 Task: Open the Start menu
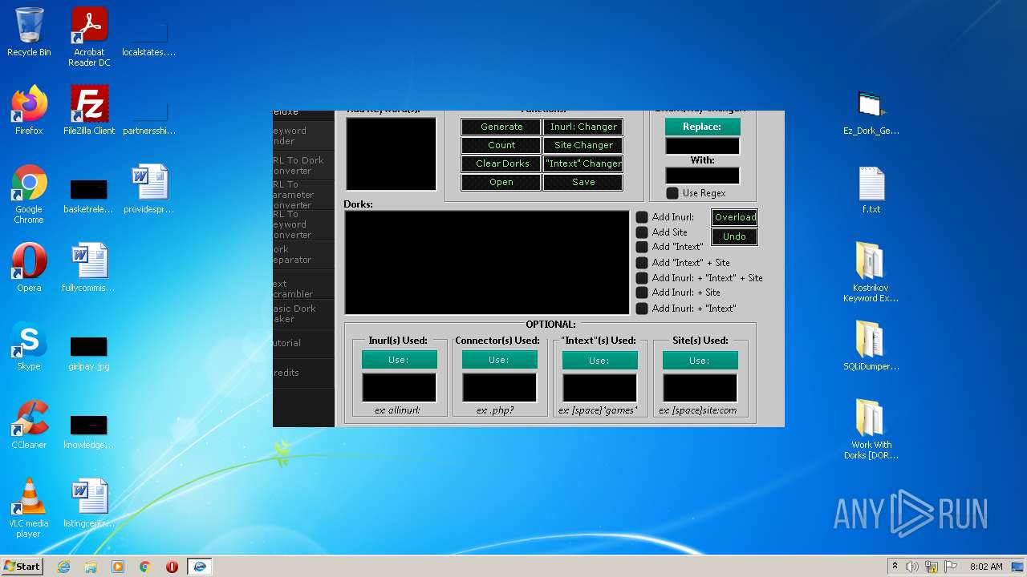[x=22, y=567]
